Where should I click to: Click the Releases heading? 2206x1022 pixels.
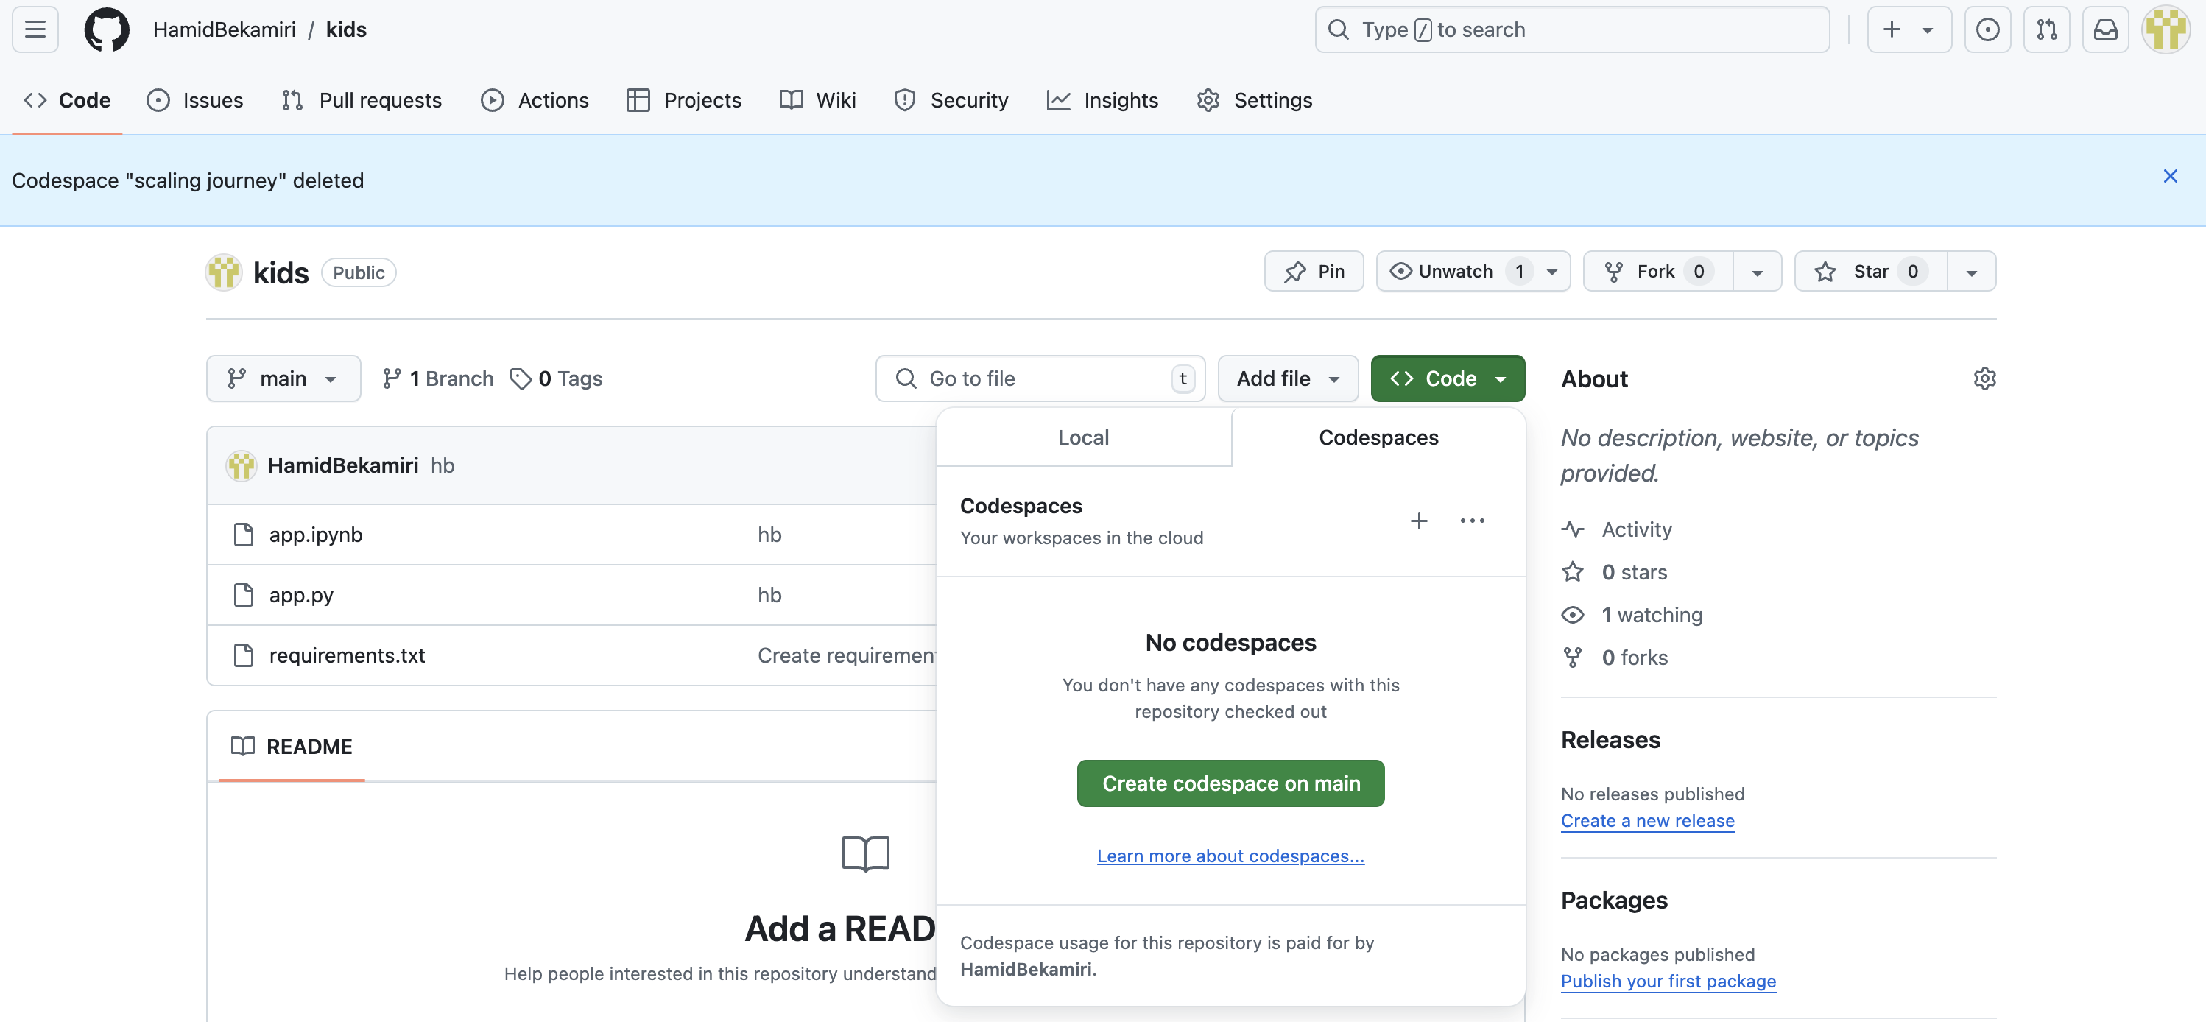coord(1610,739)
